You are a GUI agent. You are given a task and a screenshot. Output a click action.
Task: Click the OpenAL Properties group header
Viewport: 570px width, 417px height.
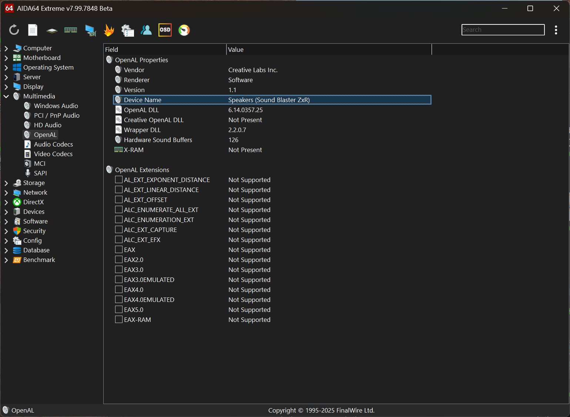pos(141,60)
